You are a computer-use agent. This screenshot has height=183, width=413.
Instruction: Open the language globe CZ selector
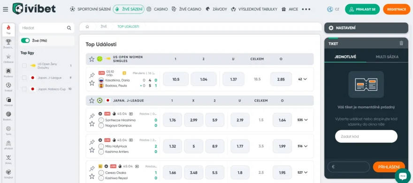pyautogui.click(x=333, y=9)
